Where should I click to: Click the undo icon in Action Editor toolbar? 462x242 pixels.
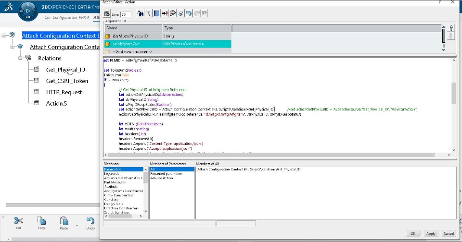(189, 13)
